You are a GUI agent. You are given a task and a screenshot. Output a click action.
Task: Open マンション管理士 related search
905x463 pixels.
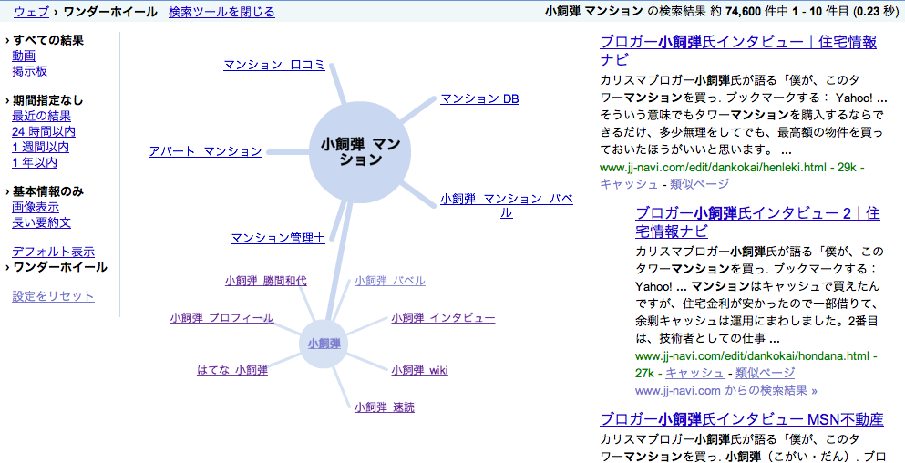278,238
